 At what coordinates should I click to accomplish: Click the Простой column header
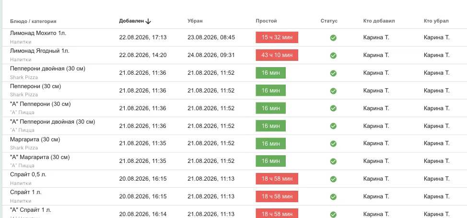[x=266, y=21]
